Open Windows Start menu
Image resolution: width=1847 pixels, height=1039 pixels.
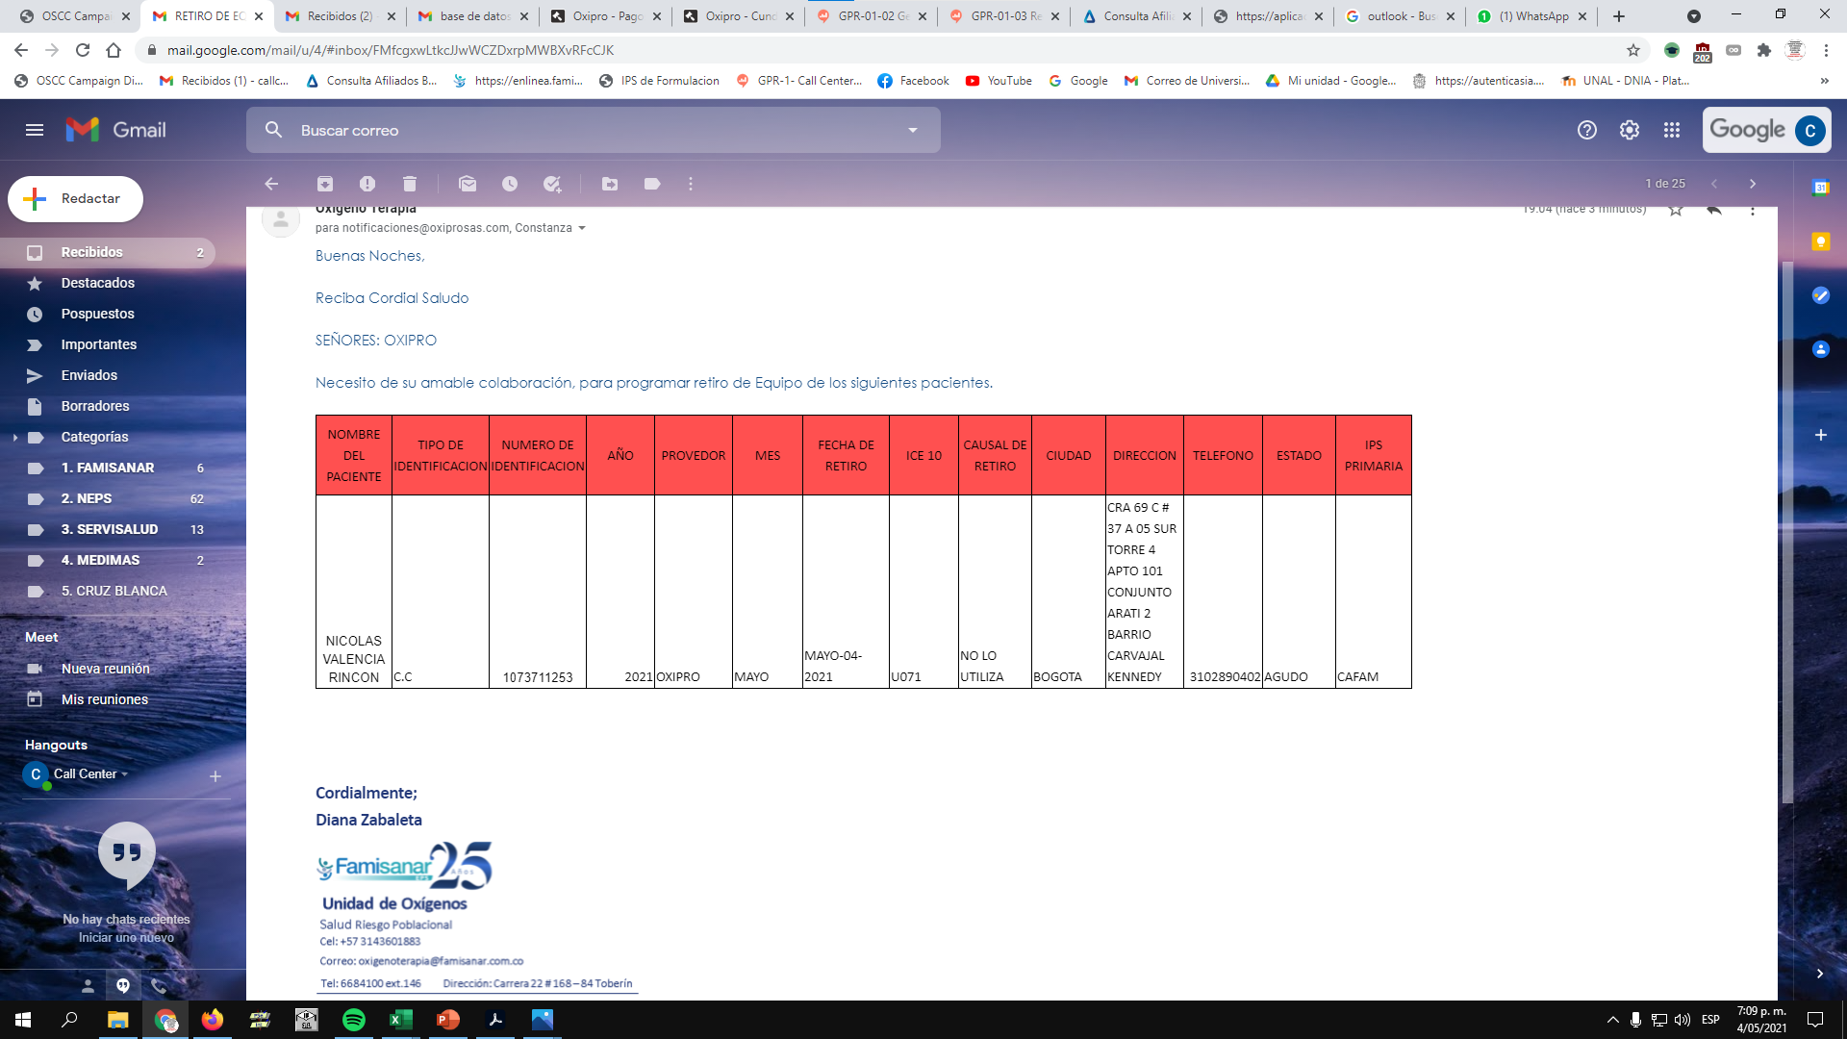tap(23, 1020)
